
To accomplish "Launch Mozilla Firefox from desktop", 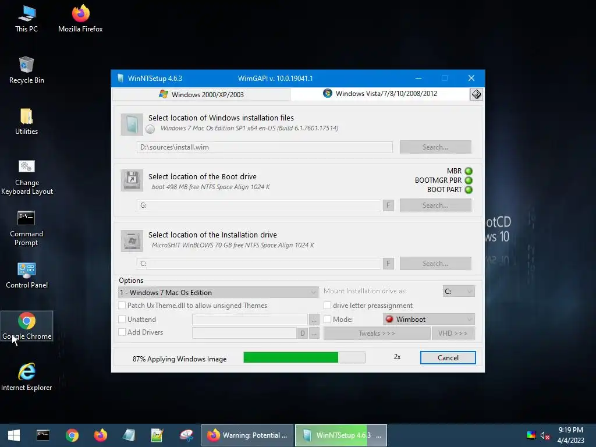I will (x=80, y=19).
